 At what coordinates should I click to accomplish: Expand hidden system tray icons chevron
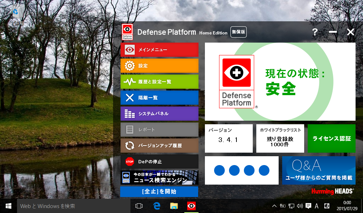coord(274,206)
